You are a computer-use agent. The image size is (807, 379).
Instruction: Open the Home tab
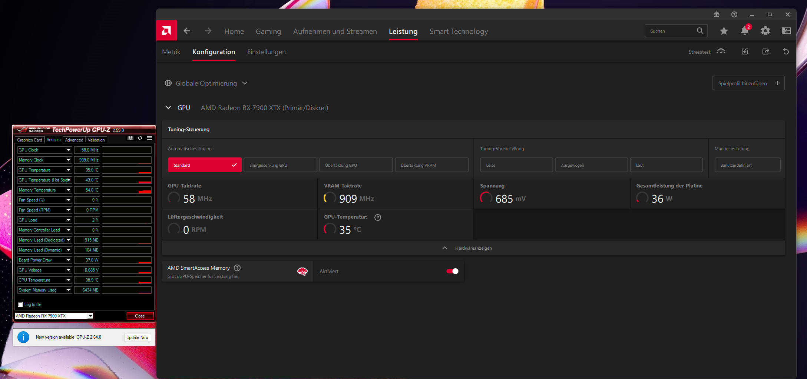[x=234, y=31]
